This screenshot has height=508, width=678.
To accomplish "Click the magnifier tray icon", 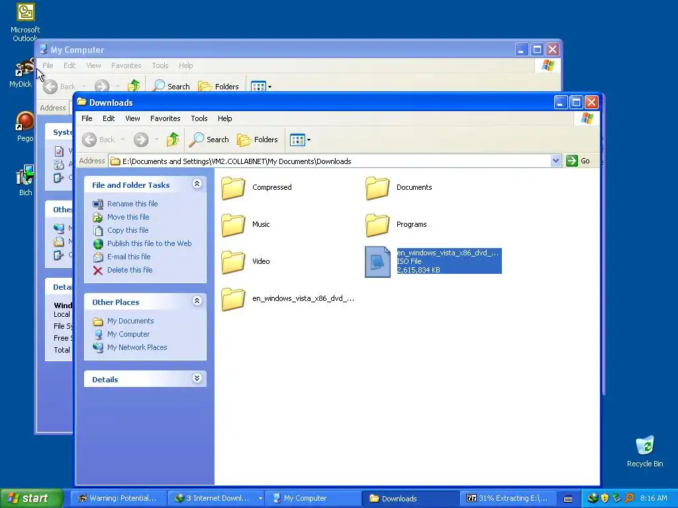I will tap(630, 499).
